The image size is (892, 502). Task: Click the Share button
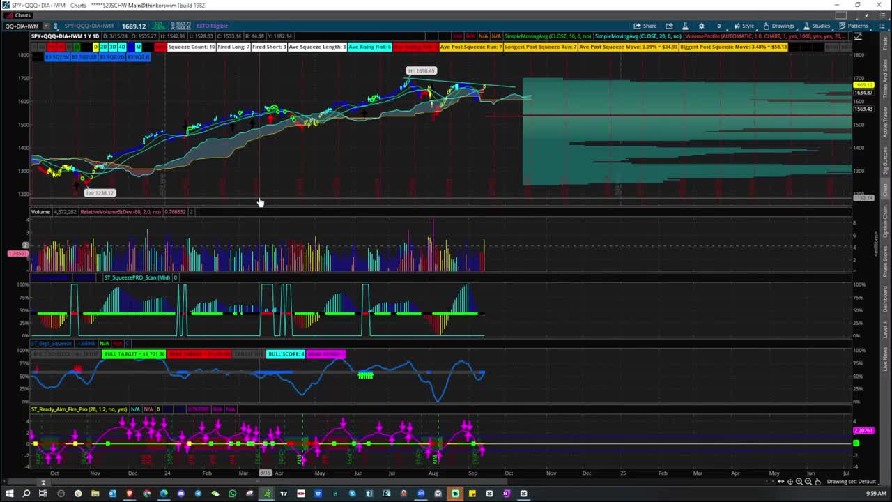click(x=645, y=26)
